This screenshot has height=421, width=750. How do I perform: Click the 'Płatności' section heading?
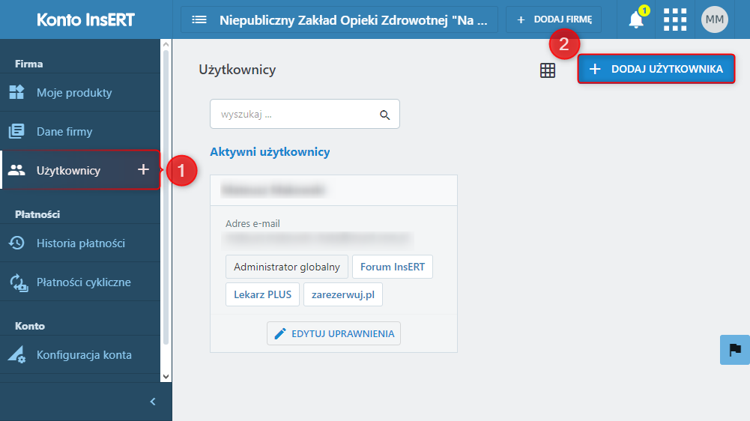coord(37,214)
